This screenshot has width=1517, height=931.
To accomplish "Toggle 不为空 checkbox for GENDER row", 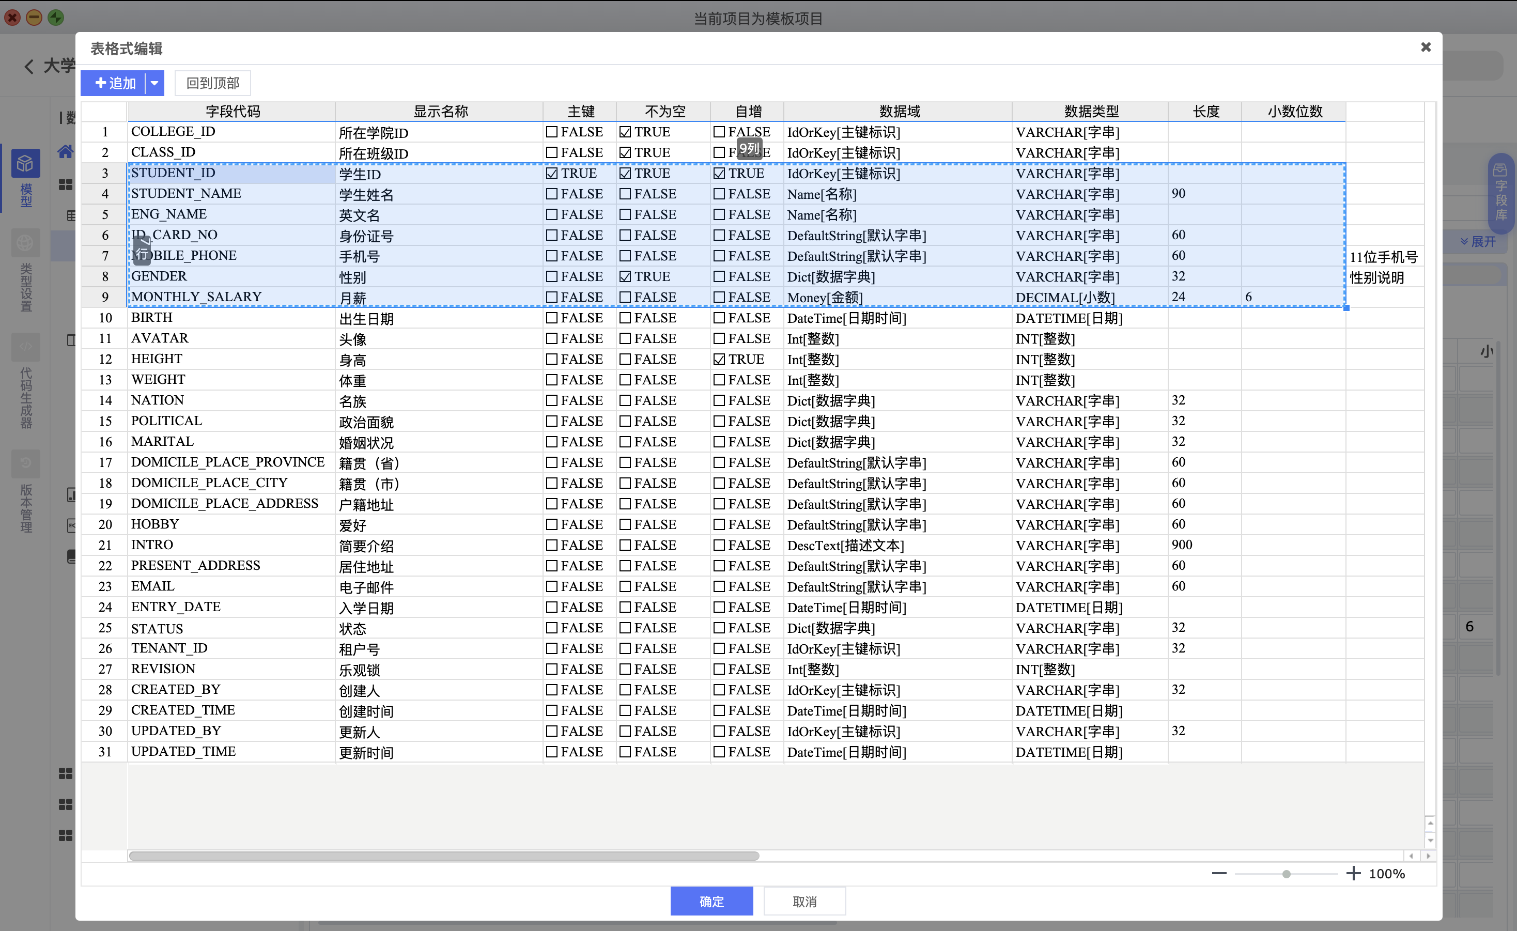I will 625,277.
